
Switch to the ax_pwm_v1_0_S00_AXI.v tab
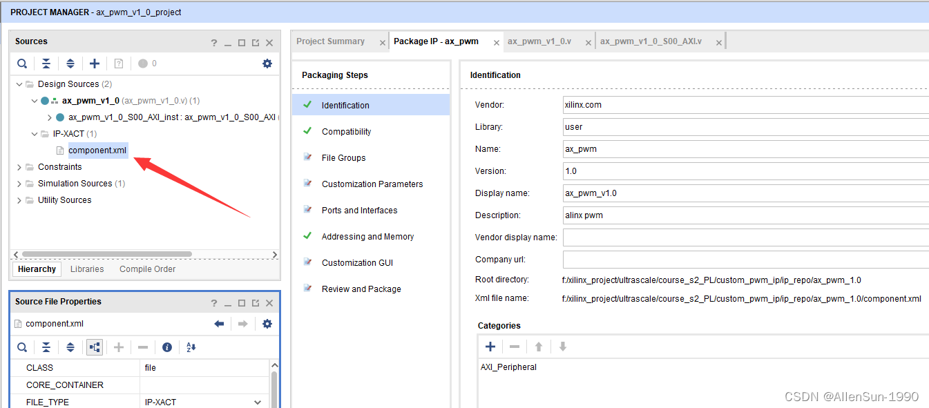(x=651, y=41)
